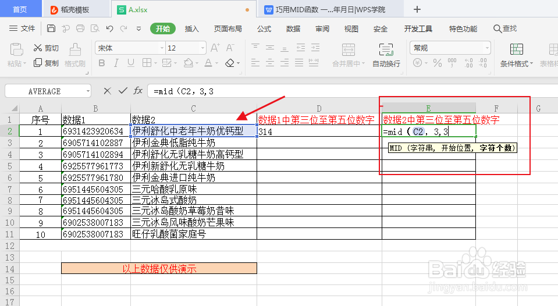Apply top vertical alignment
The width and height of the screenshot is (558, 306).
(255, 47)
